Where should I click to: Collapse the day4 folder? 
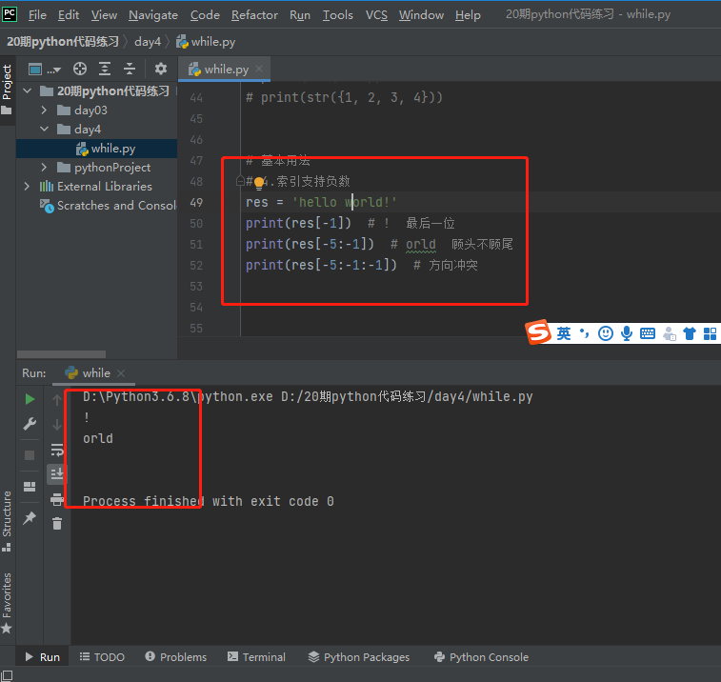(x=44, y=129)
